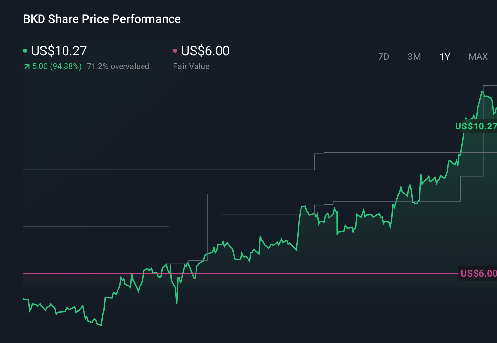
Task: Select the MAX time range
Action: 478,57
